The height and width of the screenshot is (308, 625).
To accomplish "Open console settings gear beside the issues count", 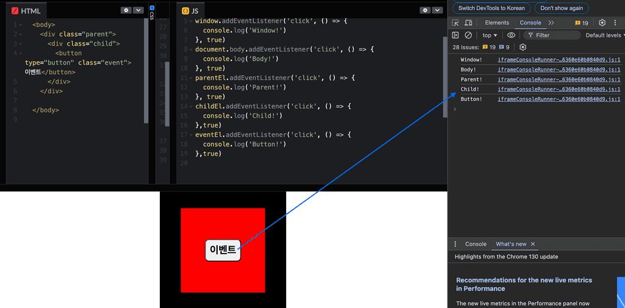I will (523, 47).
